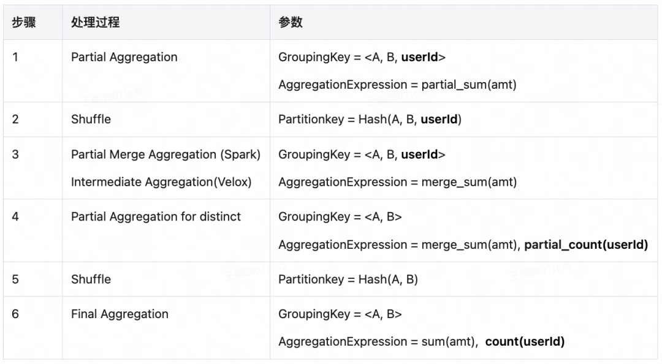Click Partitionkey = Hash(A, B) text

click(348, 279)
